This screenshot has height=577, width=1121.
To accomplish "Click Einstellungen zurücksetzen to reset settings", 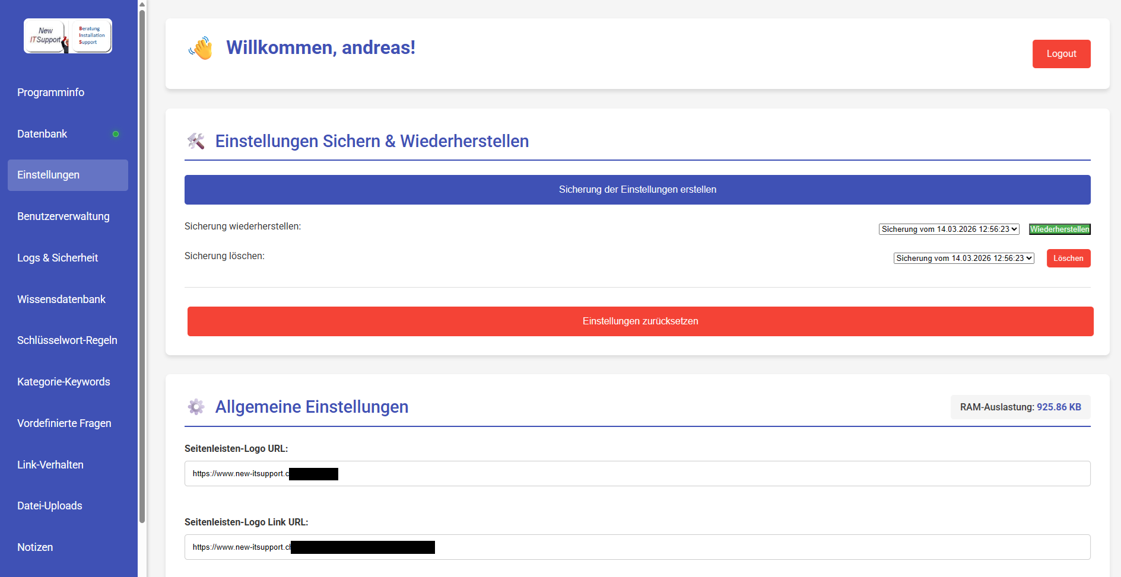I will coord(640,321).
